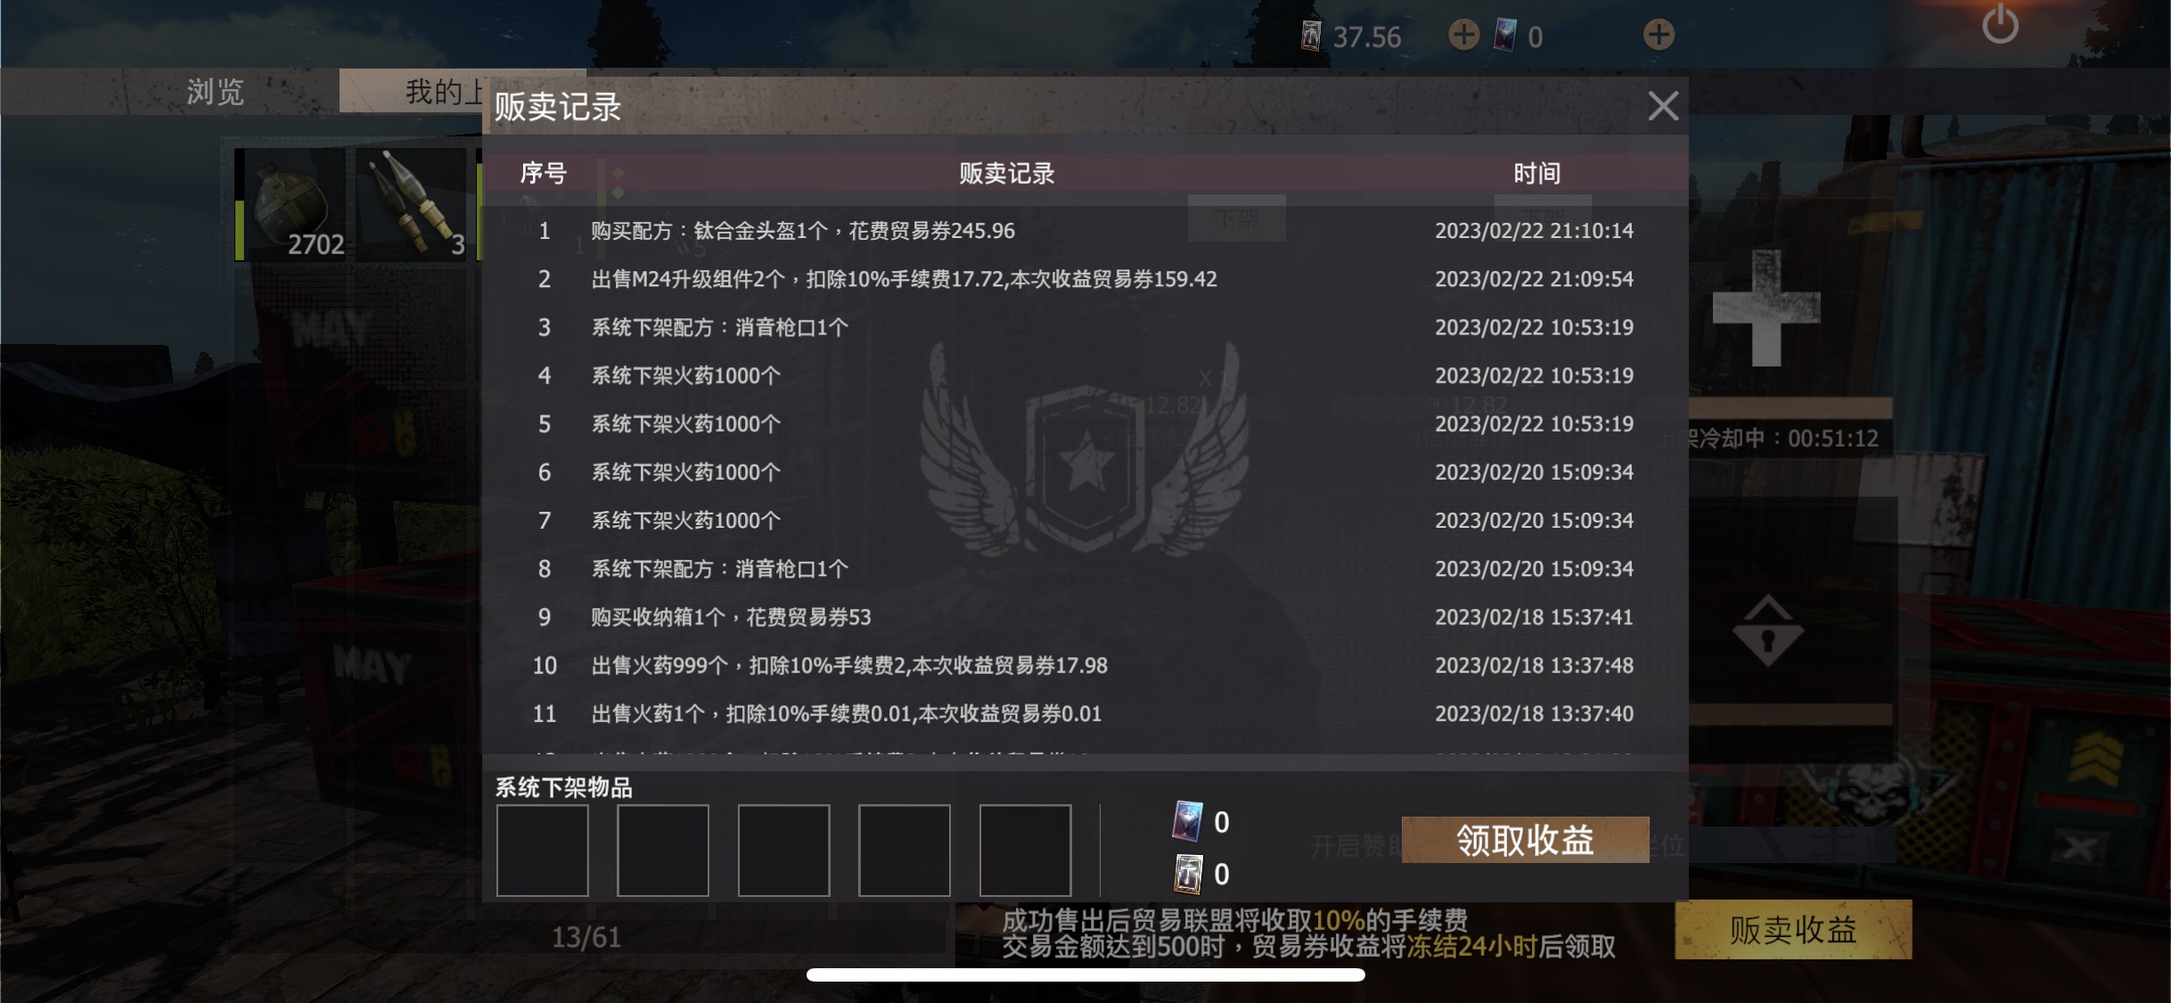The width and height of the screenshot is (2171, 1003).
Task: Open the 贩卖收益 sales income button
Action: [1793, 930]
